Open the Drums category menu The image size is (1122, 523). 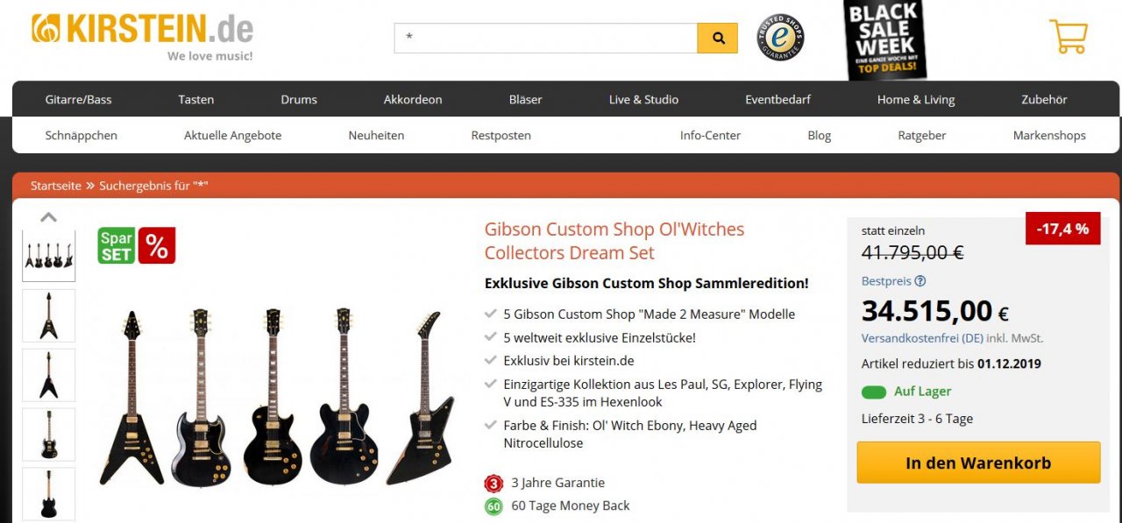point(299,100)
